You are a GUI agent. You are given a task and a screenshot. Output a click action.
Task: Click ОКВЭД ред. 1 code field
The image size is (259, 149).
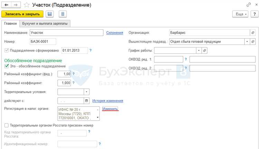pos(169,59)
